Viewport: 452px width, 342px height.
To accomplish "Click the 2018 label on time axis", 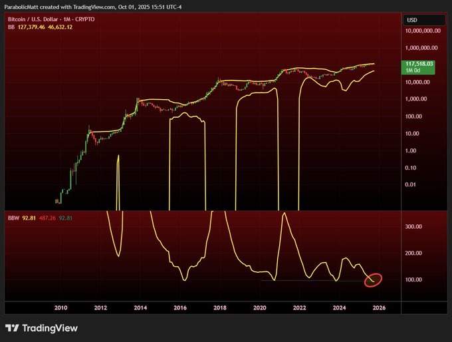I will pos(220,308).
